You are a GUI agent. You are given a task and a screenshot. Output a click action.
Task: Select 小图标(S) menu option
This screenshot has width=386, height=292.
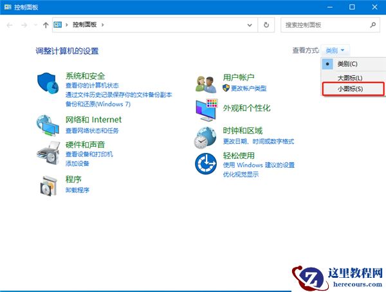353,89
